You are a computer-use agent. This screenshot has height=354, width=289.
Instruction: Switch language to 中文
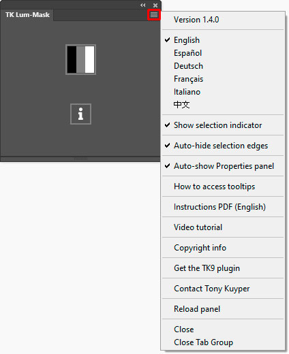coord(223,105)
